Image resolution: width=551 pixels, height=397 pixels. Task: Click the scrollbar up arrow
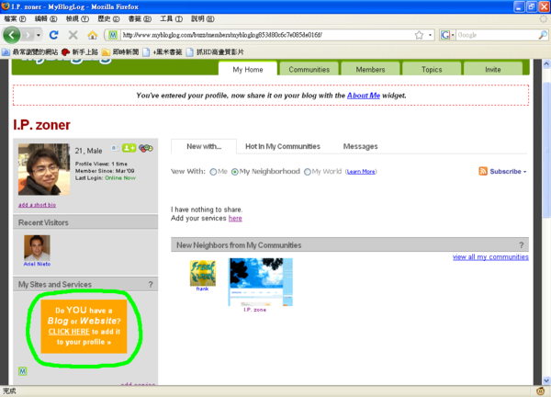click(546, 64)
